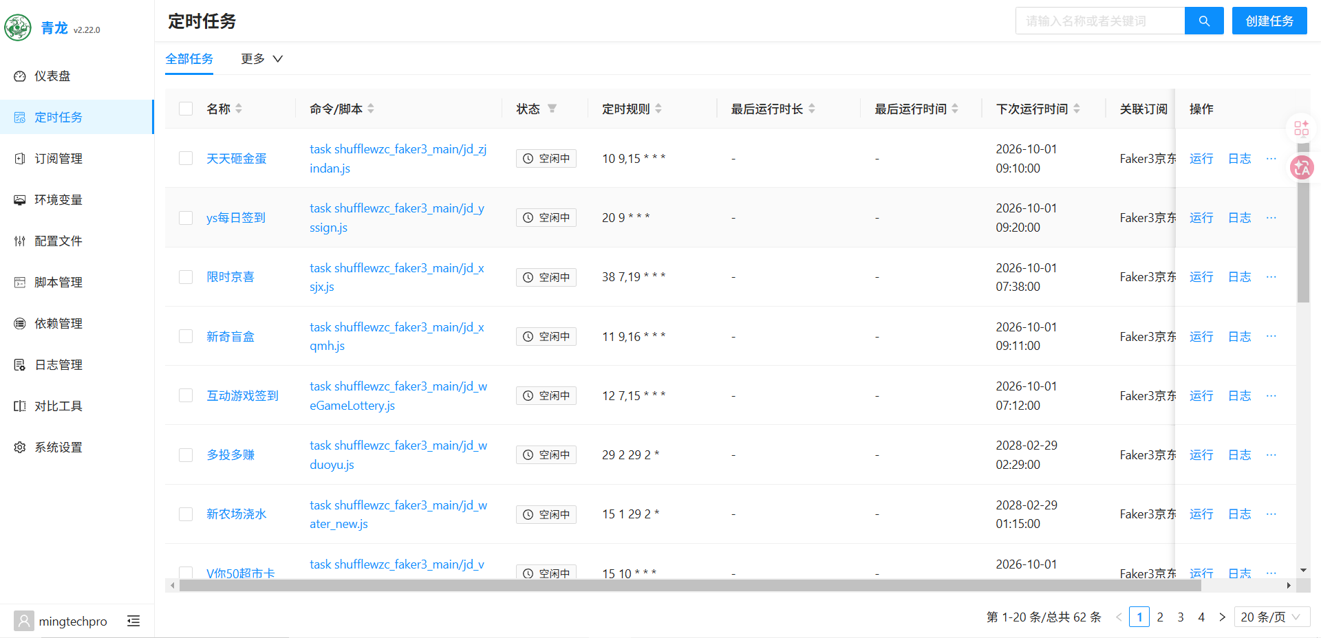Sort by 名称 column arrows
1321x638 pixels.
pos(239,109)
